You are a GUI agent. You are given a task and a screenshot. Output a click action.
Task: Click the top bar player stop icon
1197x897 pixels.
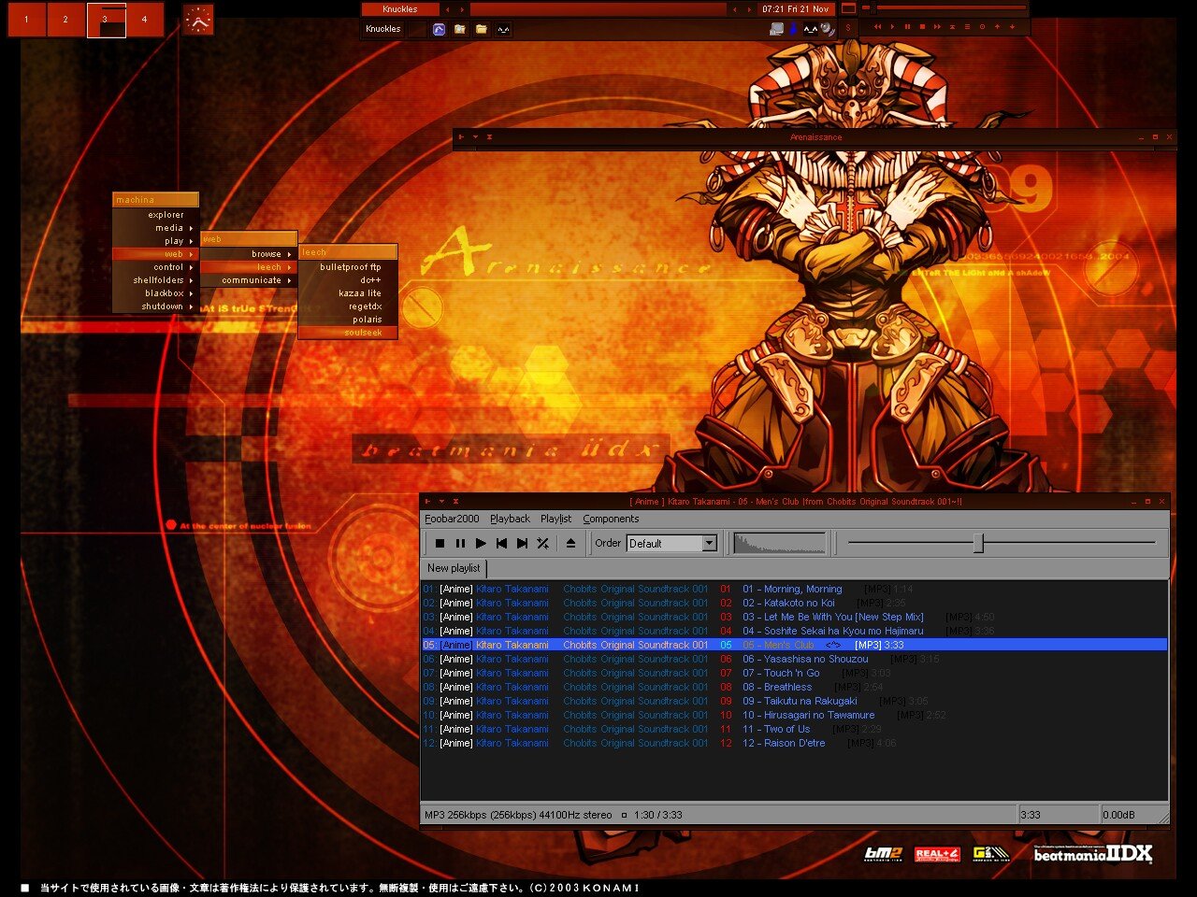coord(922,27)
